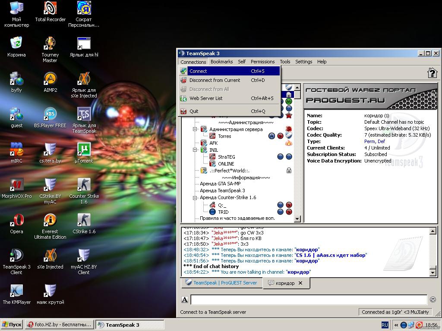Open the Bookmarks menu

(x=221, y=62)
